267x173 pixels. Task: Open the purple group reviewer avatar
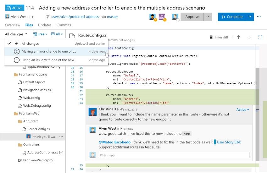[x=162, y=17]
